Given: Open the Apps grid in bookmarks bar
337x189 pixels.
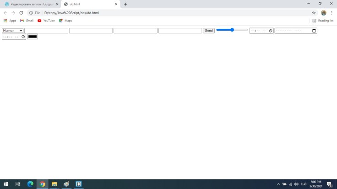Looking at the screenshot, I should point(10,21).
